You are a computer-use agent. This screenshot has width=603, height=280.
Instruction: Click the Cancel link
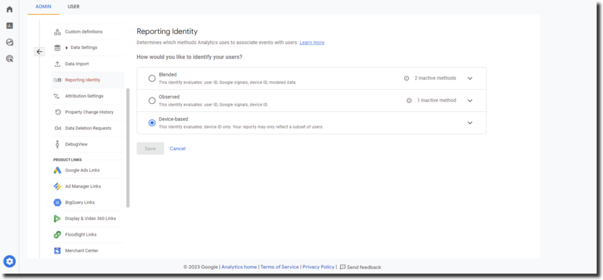point(177,149)
